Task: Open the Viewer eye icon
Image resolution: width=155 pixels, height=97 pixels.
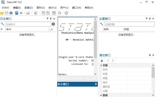Action: [21, 13]
